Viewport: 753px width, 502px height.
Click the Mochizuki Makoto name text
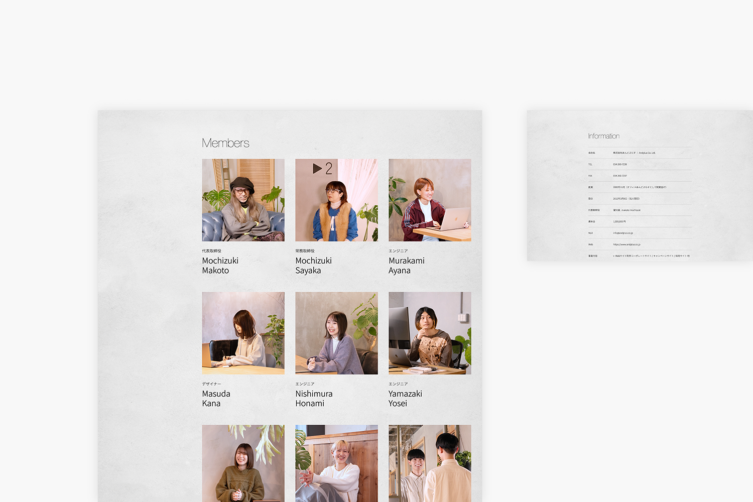220,266
